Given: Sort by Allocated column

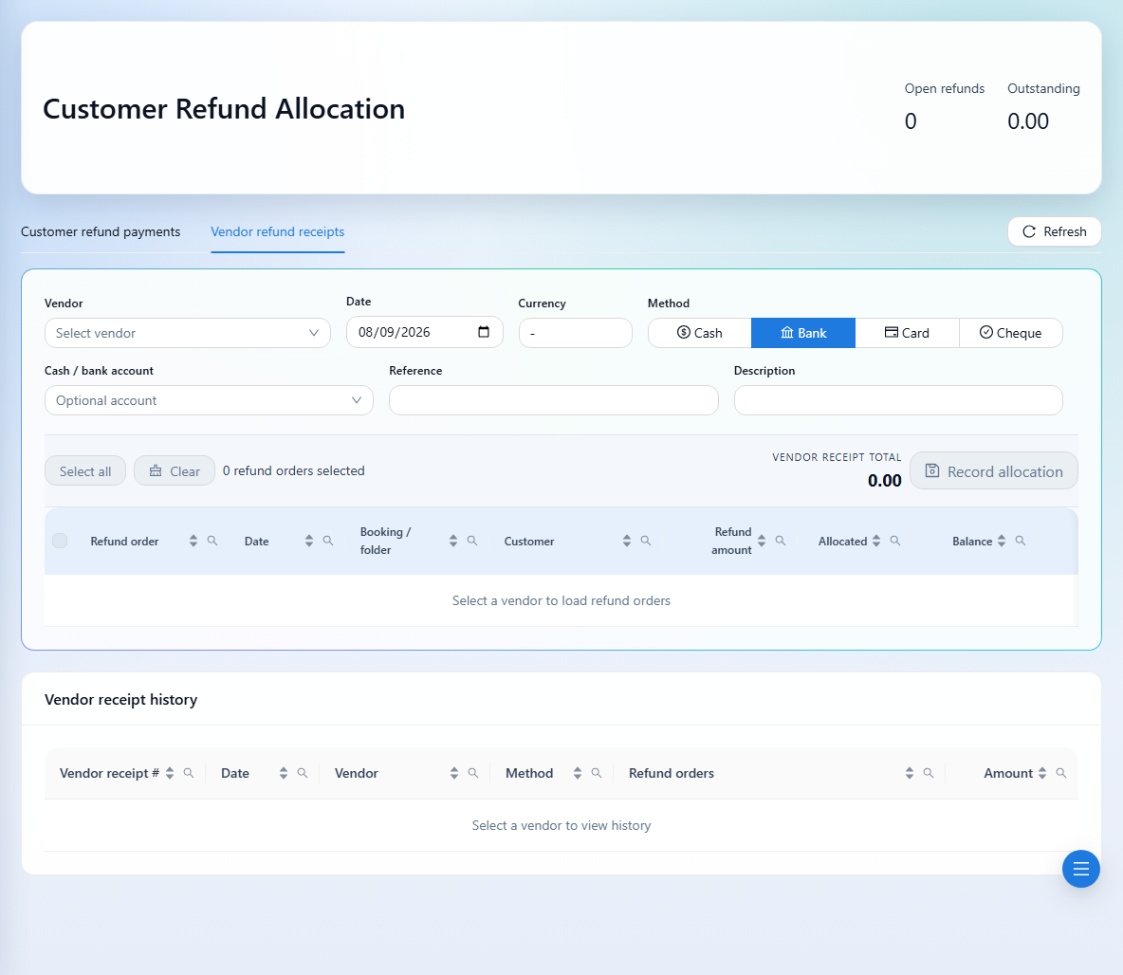Looking at the screenshot, I should pos(876,541).
